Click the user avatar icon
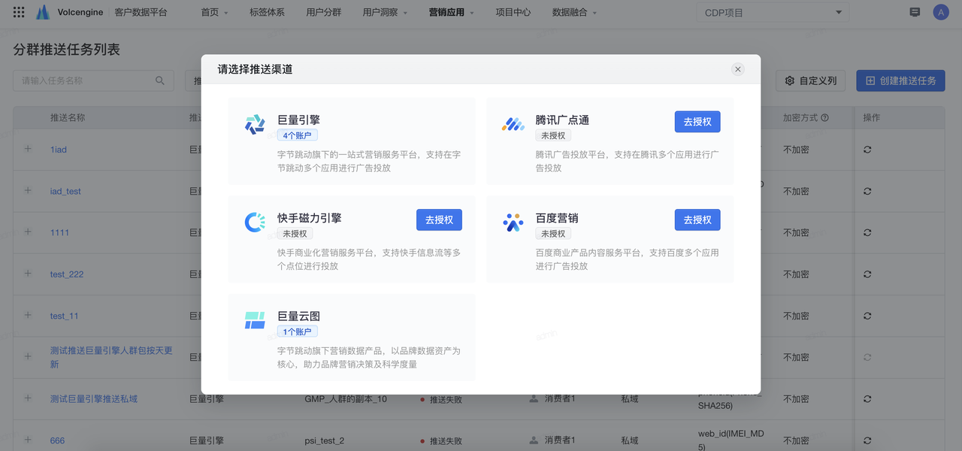The image size is (962, 451). 940,12
